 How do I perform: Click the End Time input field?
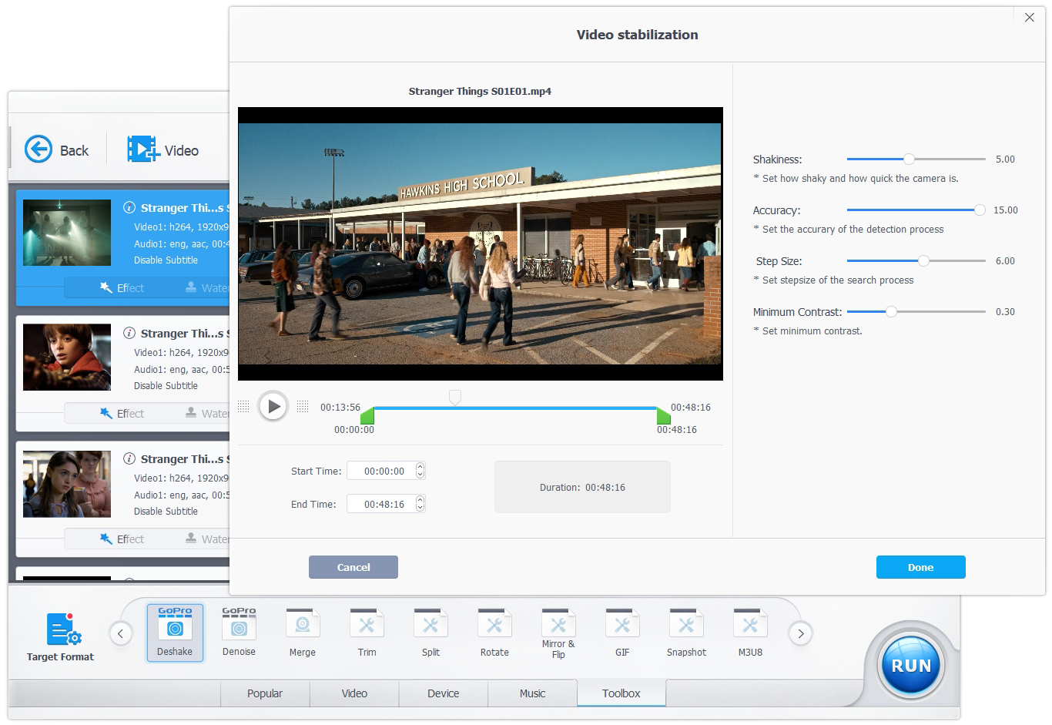click(386, 504)
